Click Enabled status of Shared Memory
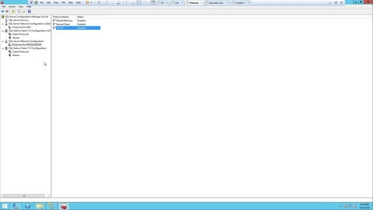Image resolution: width=373 pixels, height=210 pixels. click(x=82, y=21)
